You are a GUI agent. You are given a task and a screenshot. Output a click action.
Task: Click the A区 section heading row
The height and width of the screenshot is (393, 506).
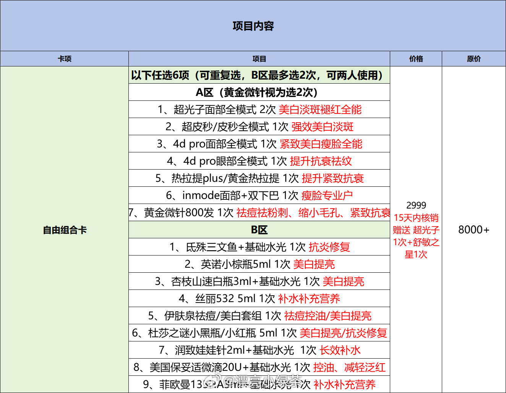click(x=259, y=92)
